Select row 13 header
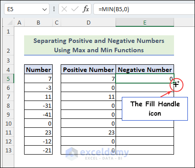Screen dimensions: 195x168 [8, 150]
